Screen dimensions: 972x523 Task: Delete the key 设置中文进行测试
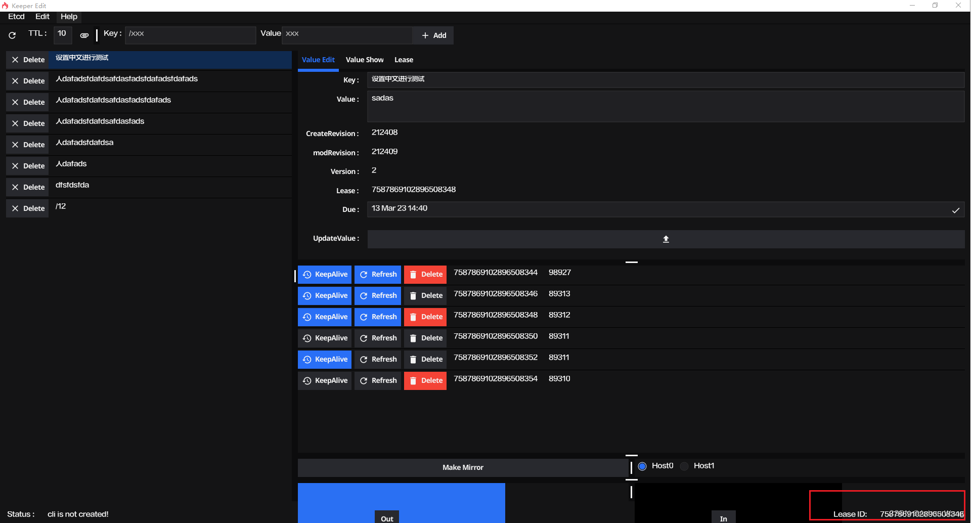click(27, 60)
